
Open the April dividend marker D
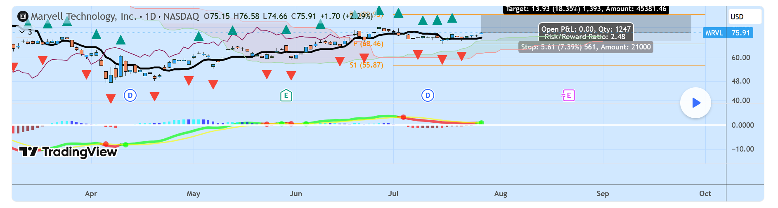(x=130, y=96)
